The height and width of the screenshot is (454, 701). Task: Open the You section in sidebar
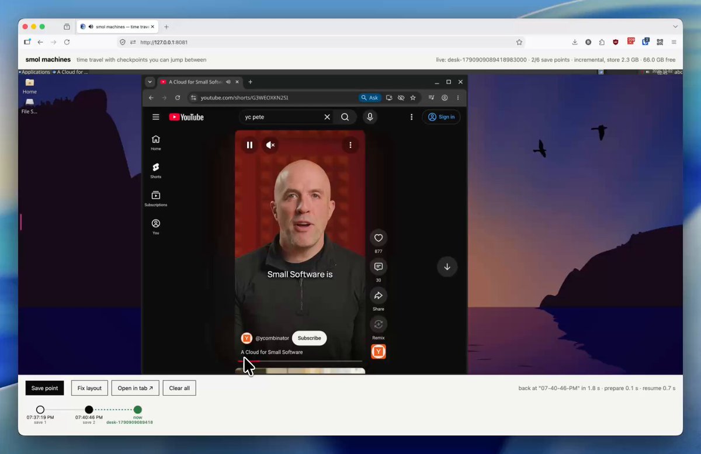[x=156, y=227]
